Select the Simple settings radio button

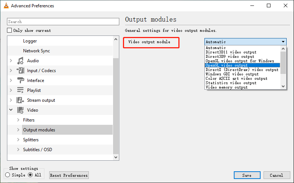(7, 175)
